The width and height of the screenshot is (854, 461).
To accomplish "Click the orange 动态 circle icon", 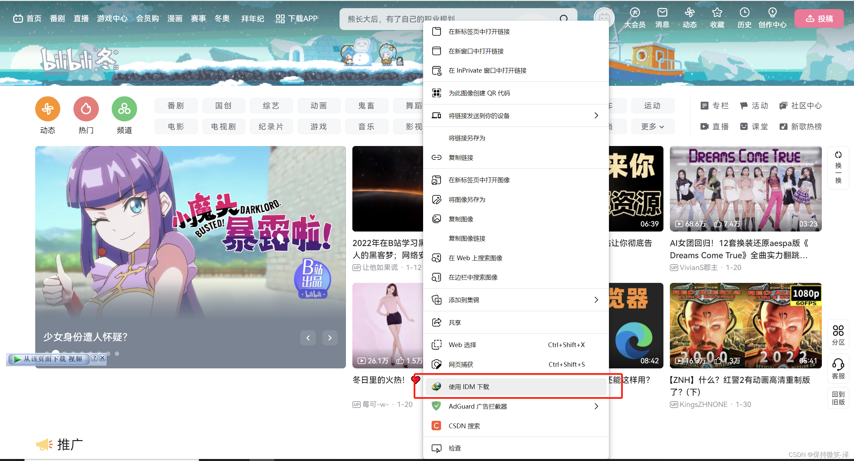I will tap(48, 109).
